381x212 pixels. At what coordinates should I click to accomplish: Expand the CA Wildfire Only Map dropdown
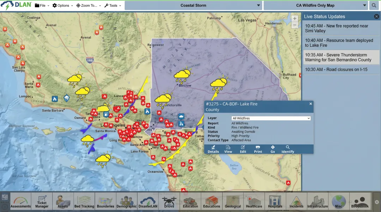tap(315, 6)
